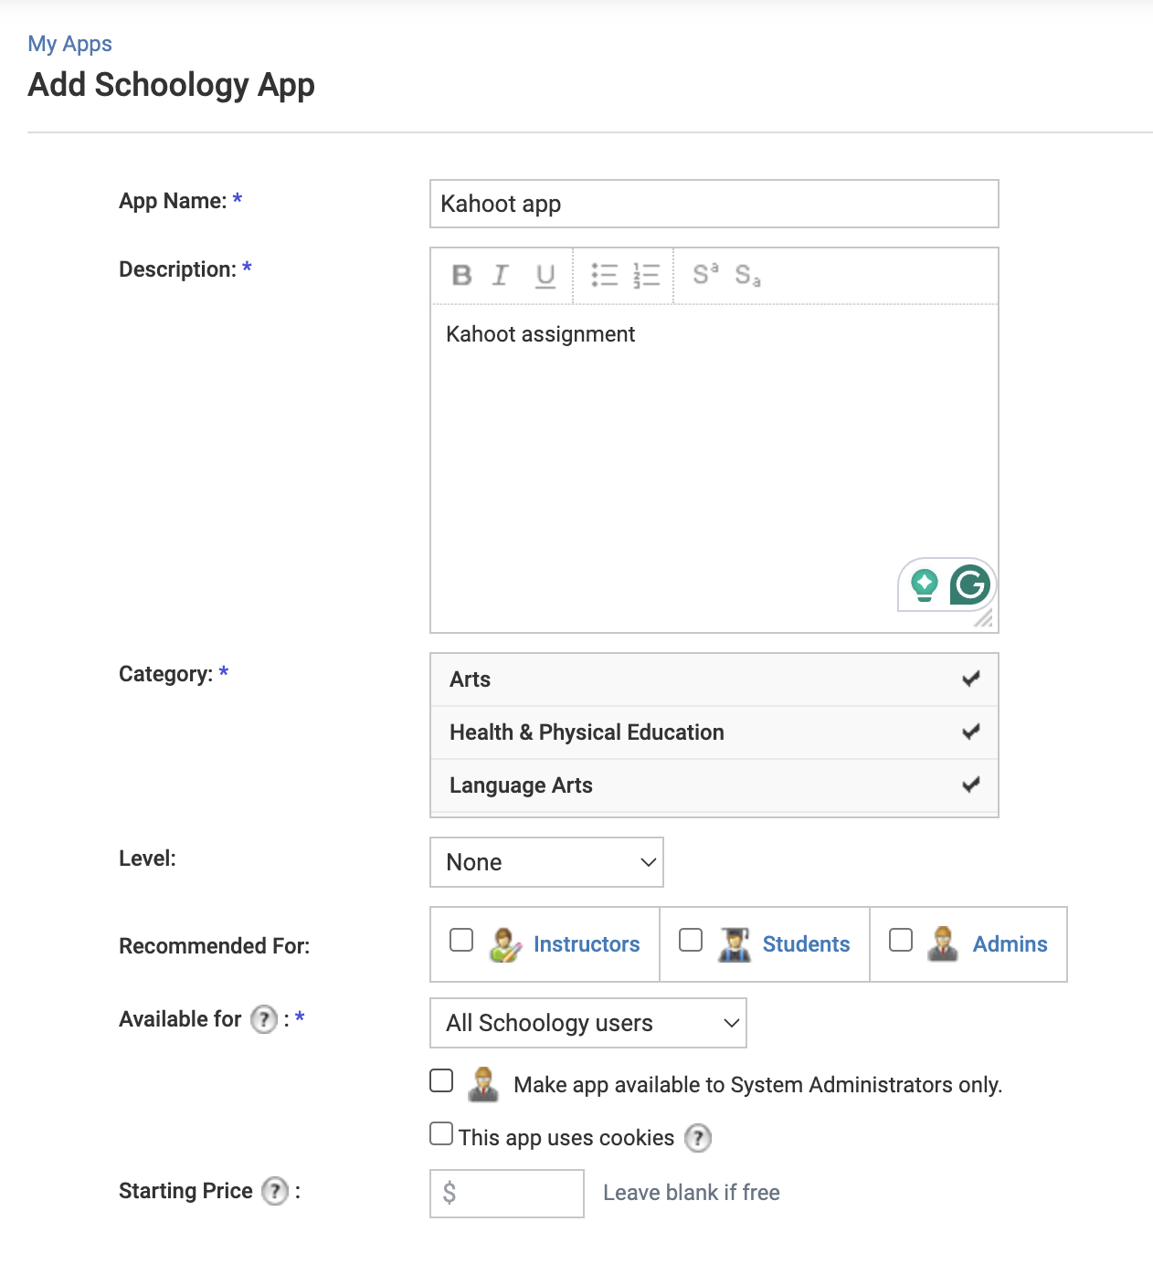Open the Starting Price help tooltip
Viewport: 1153px width, 1264px height.
(x=273, y=1190)
